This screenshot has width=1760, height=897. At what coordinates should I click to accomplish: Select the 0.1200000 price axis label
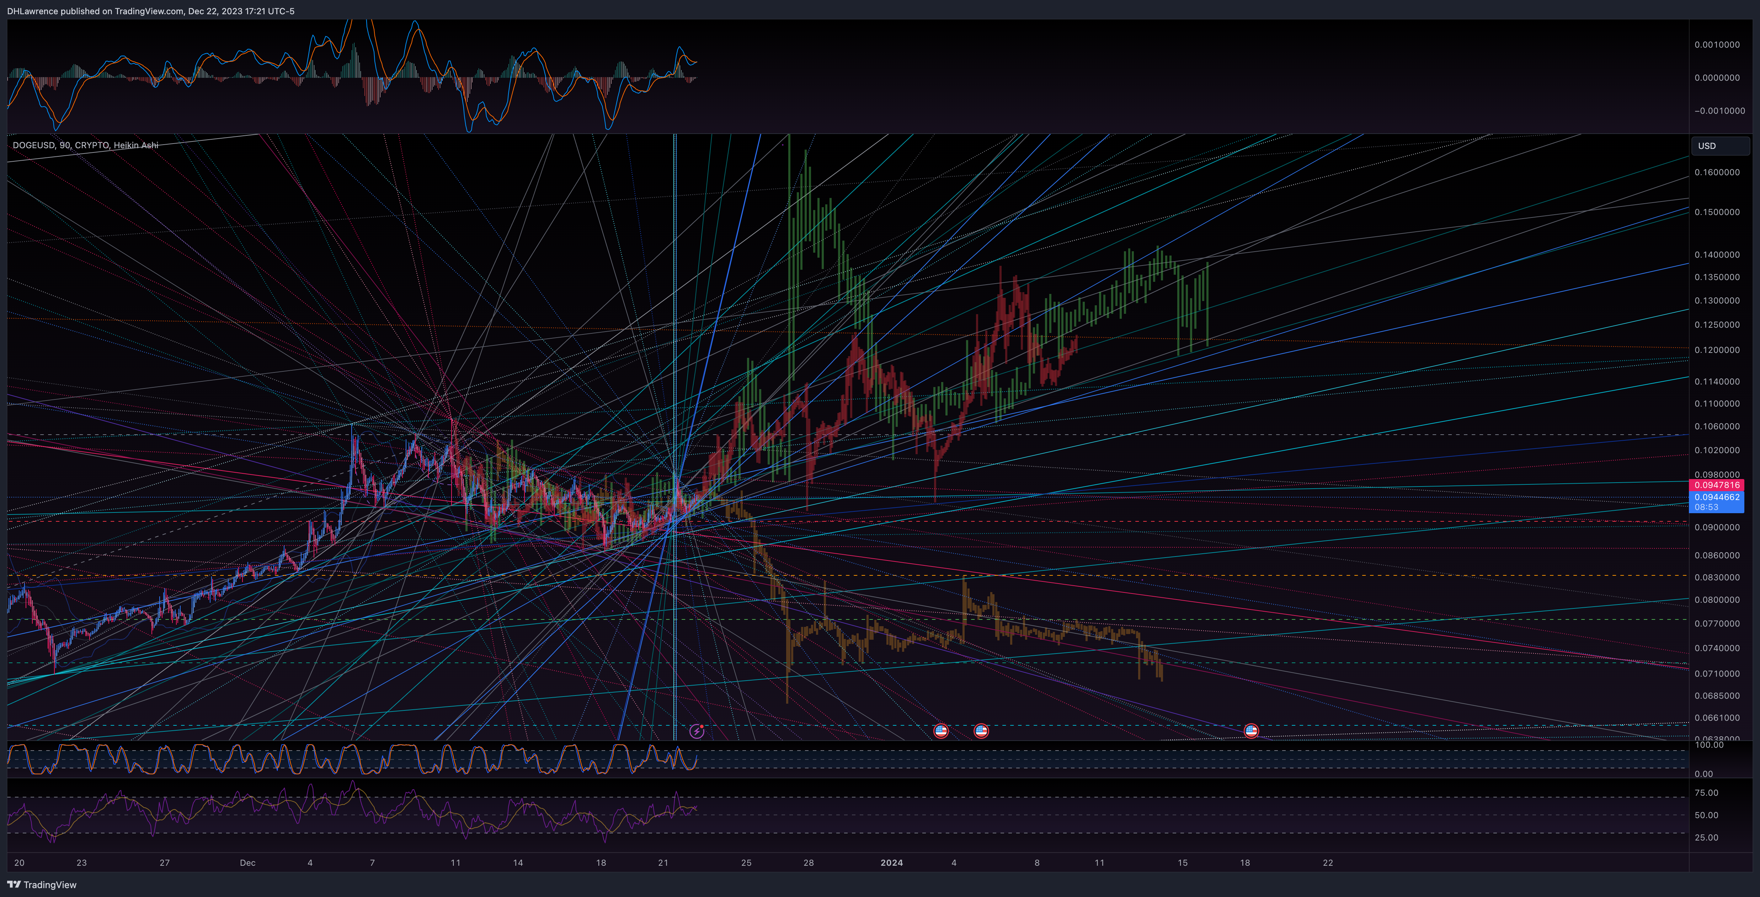pyautogui.click(x=1717, y=350)
